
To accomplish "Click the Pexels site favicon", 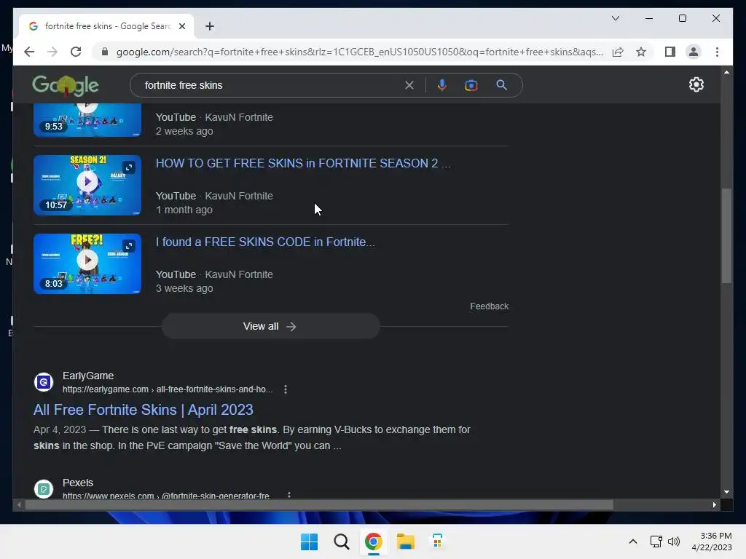I will coord(44,488).
